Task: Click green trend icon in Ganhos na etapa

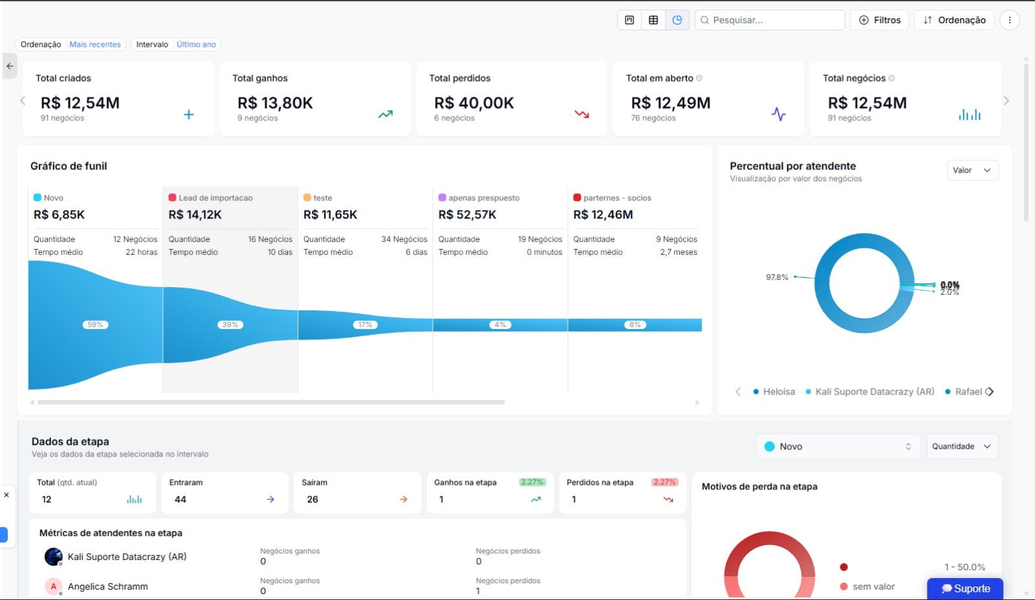Action: tap(536, 499)
